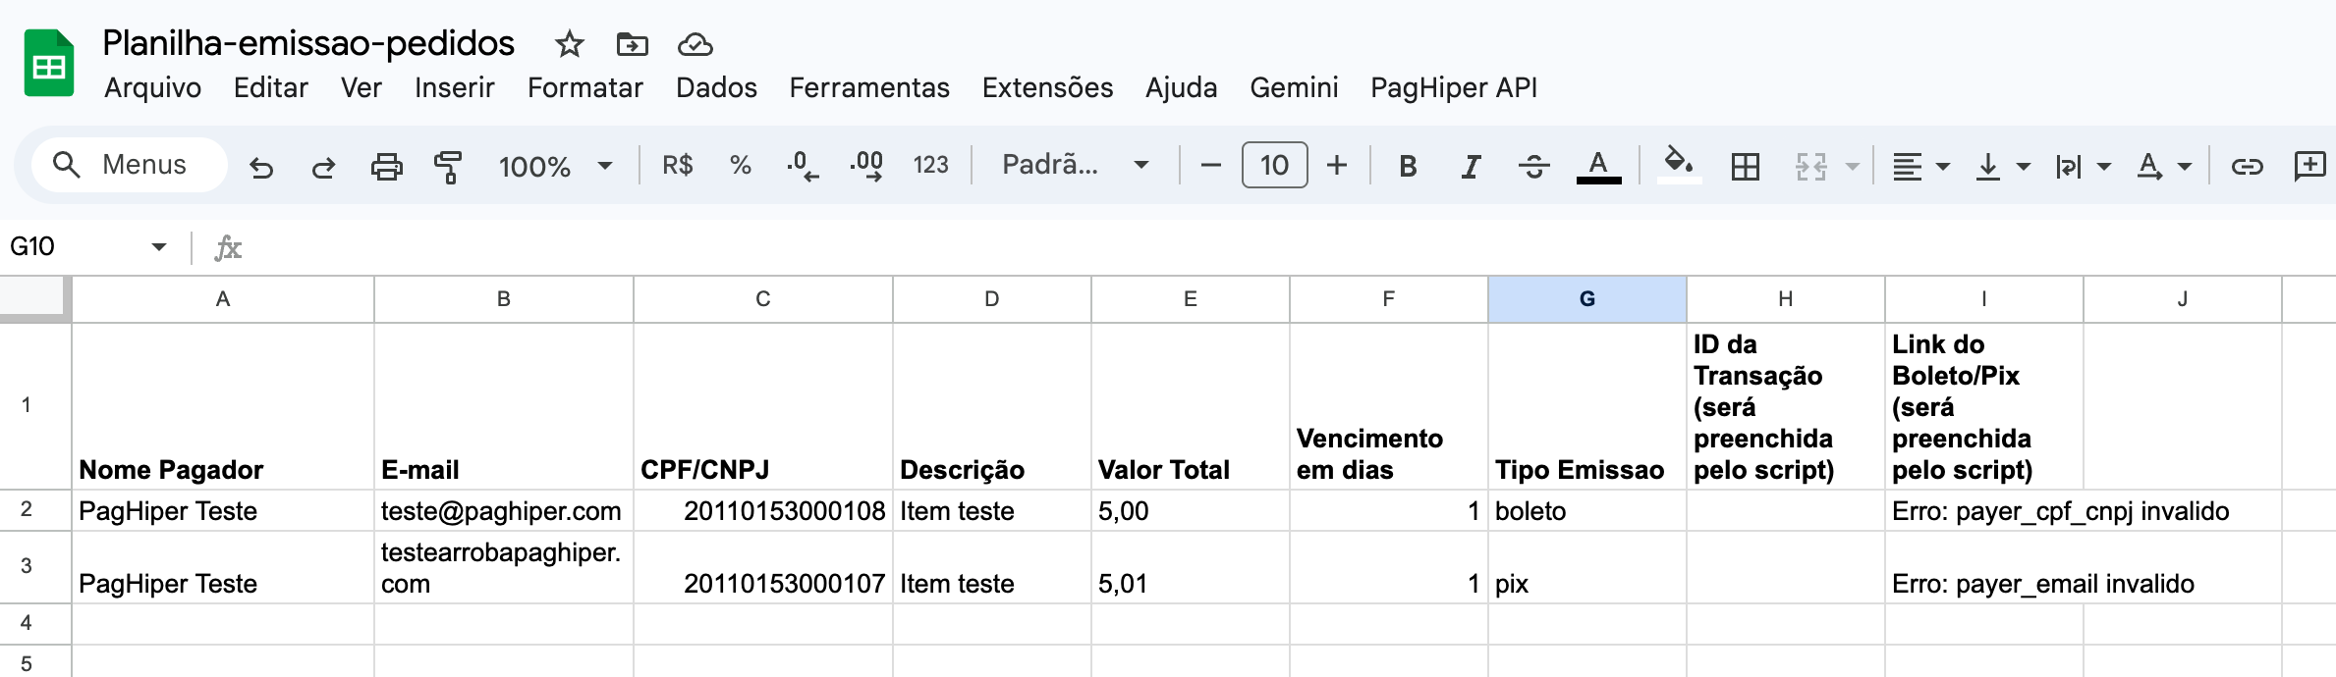Add a comment with plus icon

[2309, 166]
